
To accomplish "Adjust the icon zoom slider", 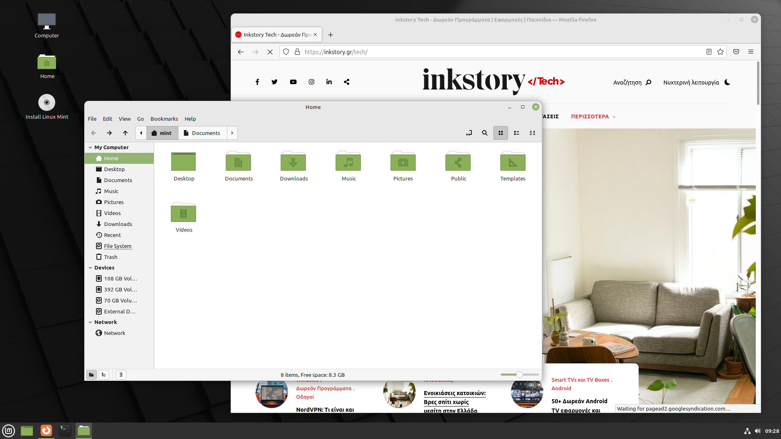I will coord(519,375).
